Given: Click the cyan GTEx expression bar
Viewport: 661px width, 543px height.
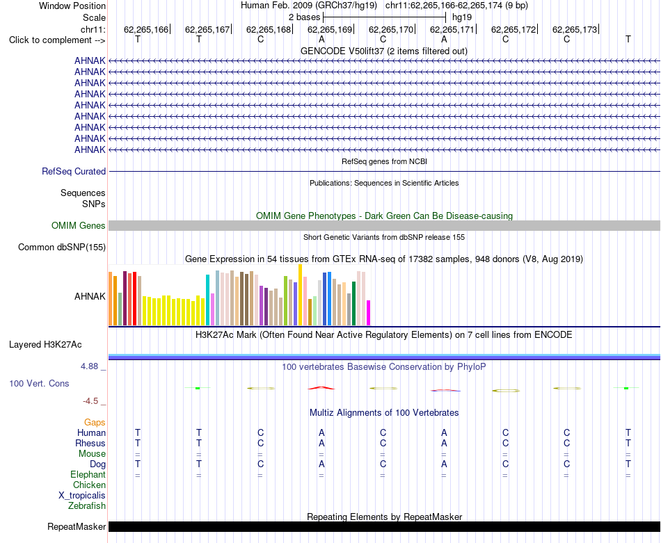Looking at the screenshot, I should (x=207, y=300).
